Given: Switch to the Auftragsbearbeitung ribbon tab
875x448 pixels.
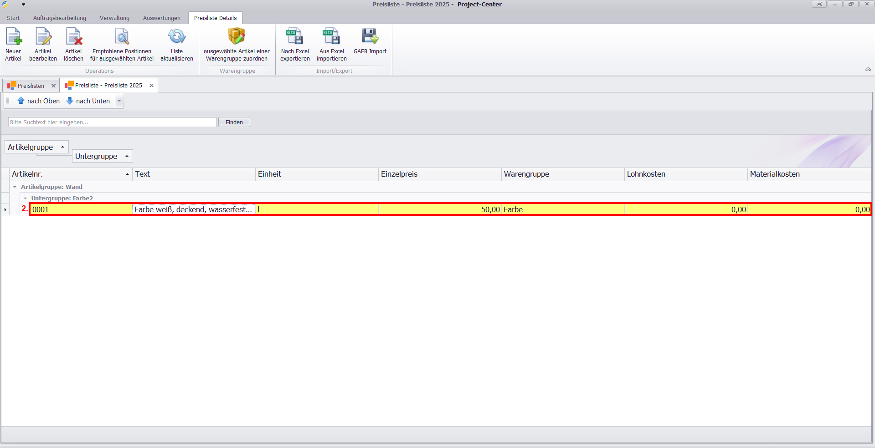Looking at the screenshot, I should point(59,18).
